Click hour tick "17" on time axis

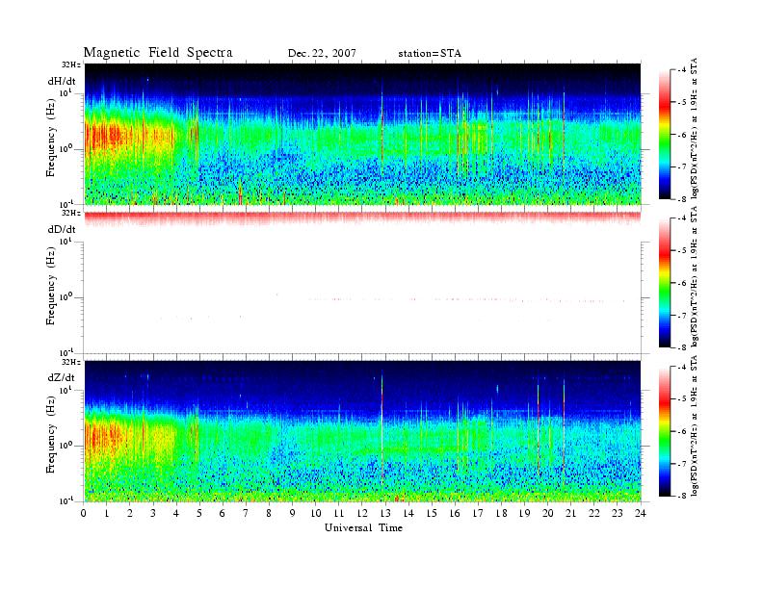(479, 513)
